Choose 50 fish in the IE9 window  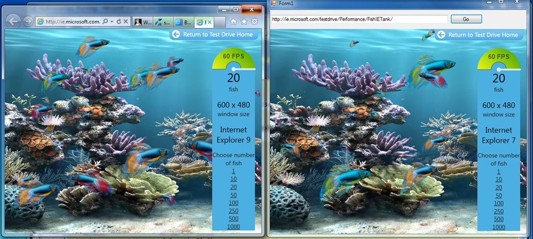(x=234, y=195)
